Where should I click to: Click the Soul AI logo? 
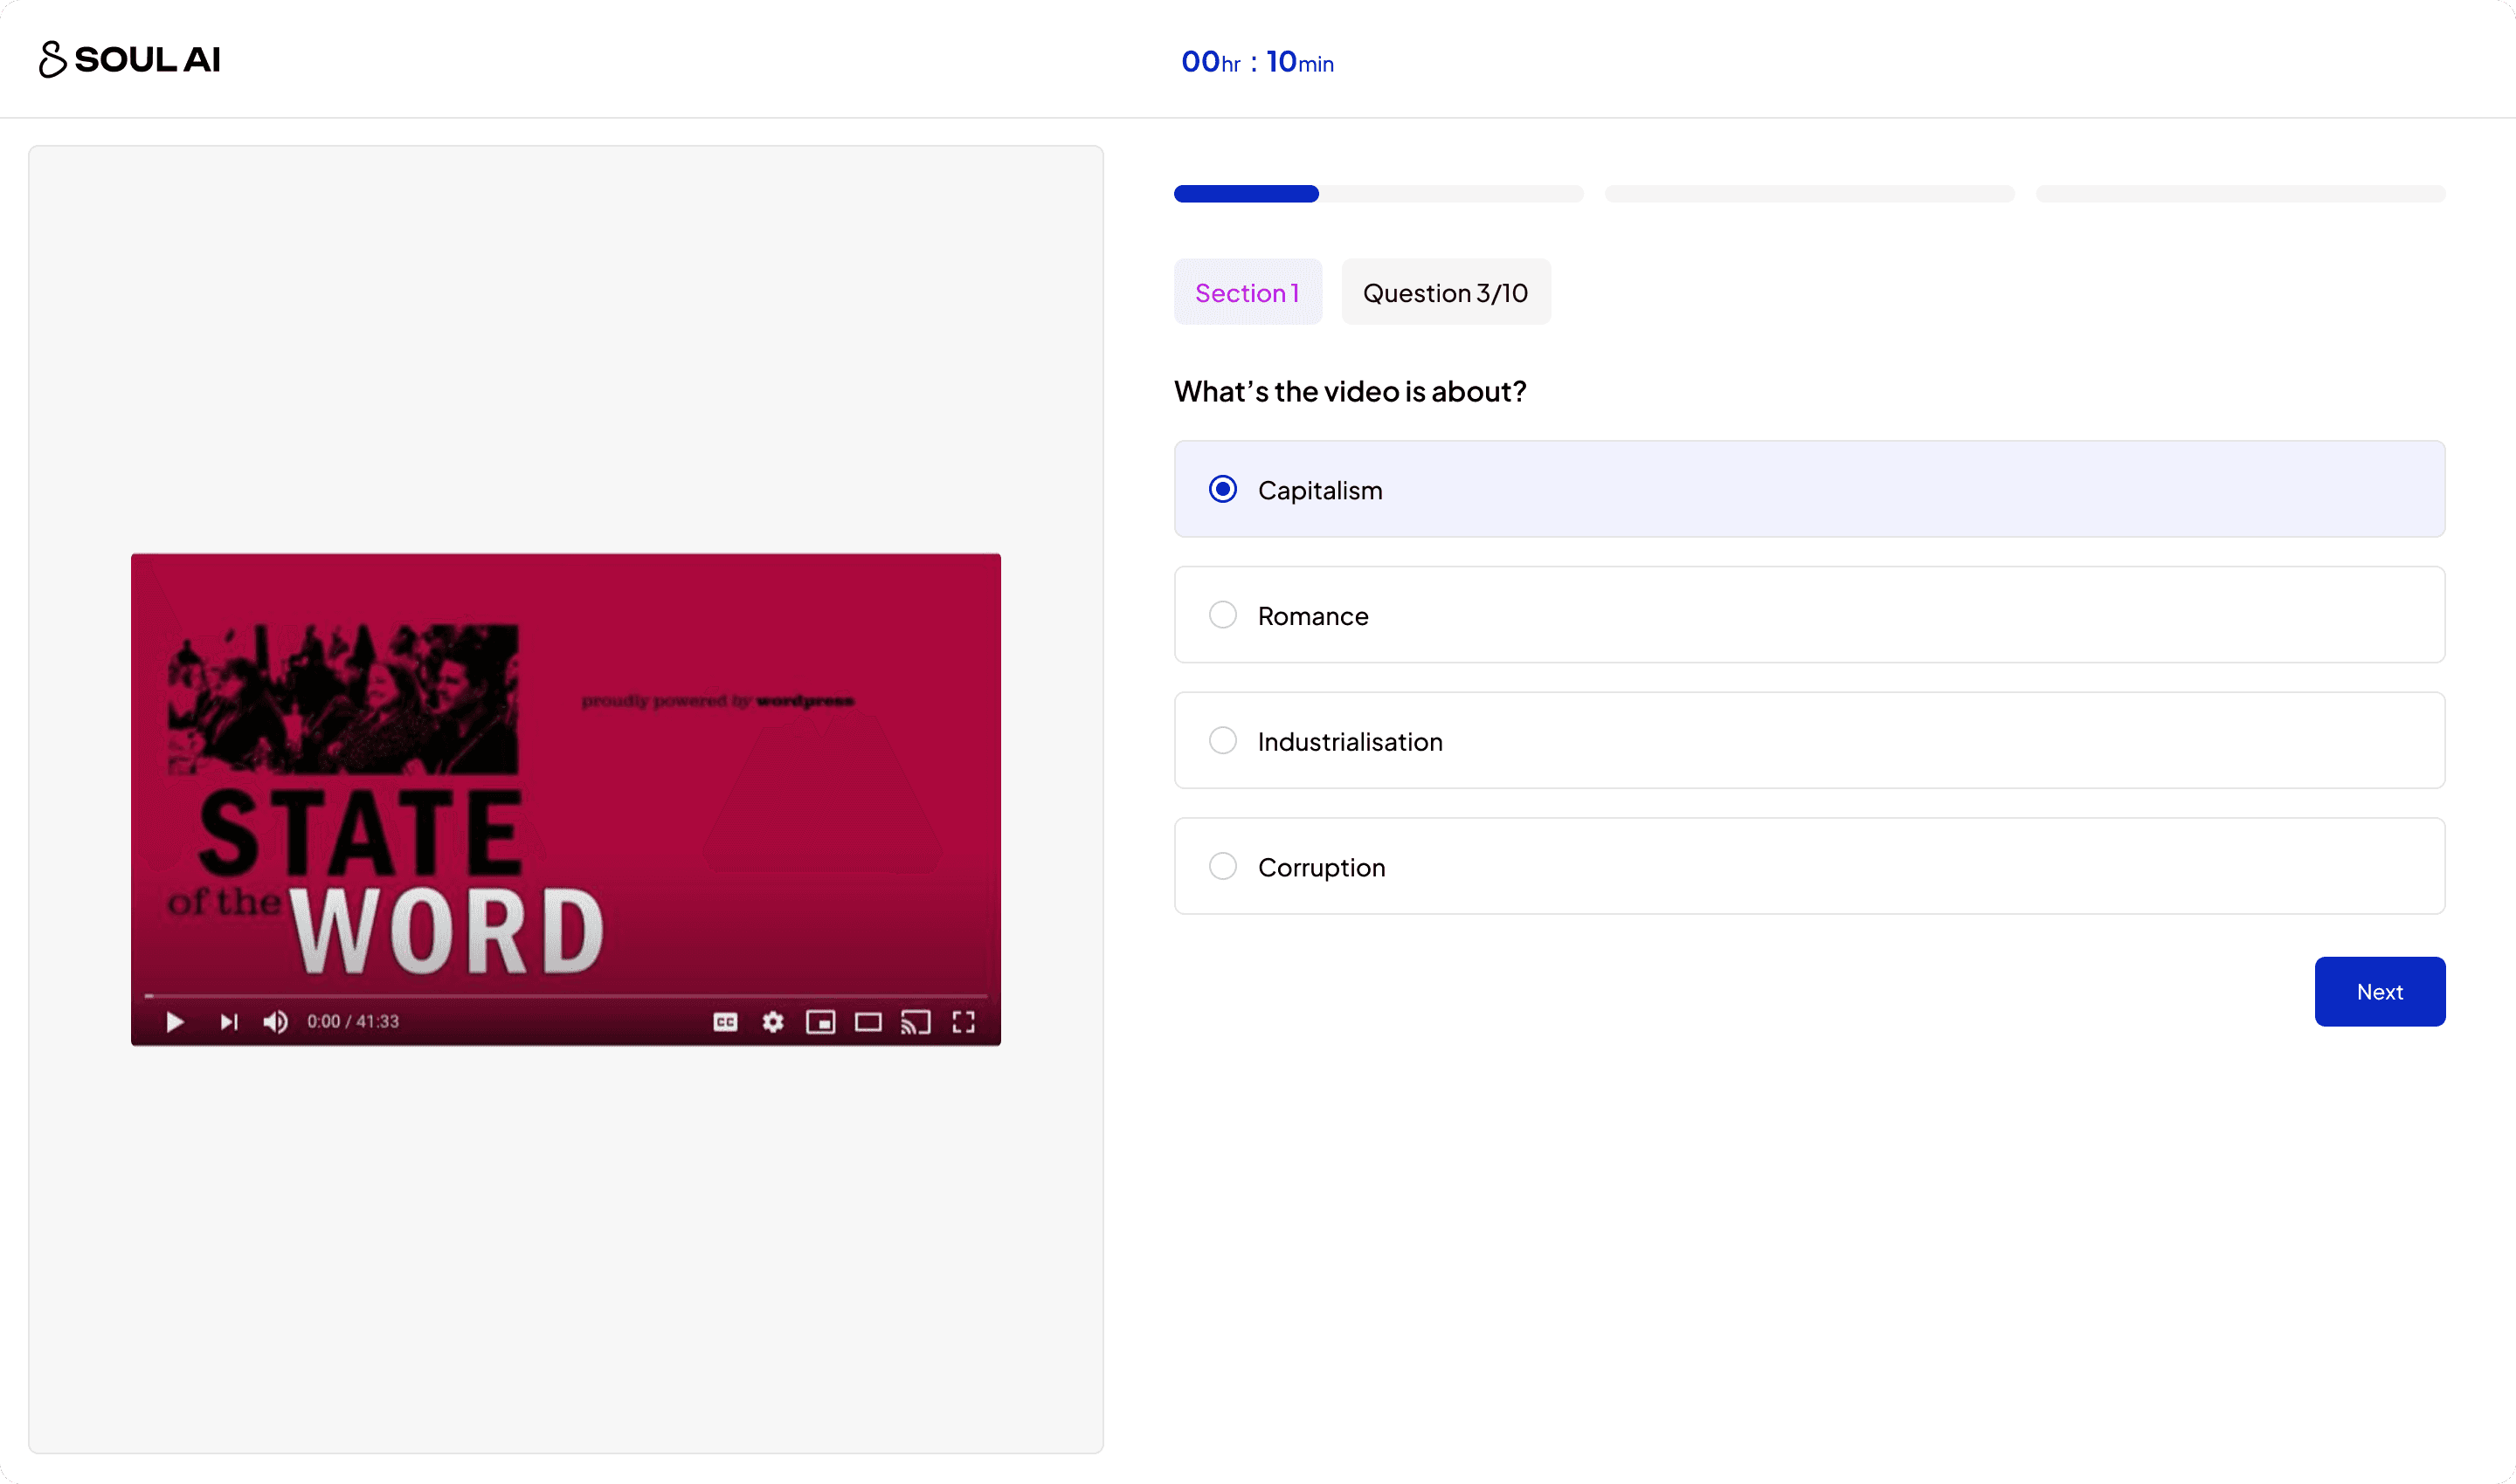point(130,60)
